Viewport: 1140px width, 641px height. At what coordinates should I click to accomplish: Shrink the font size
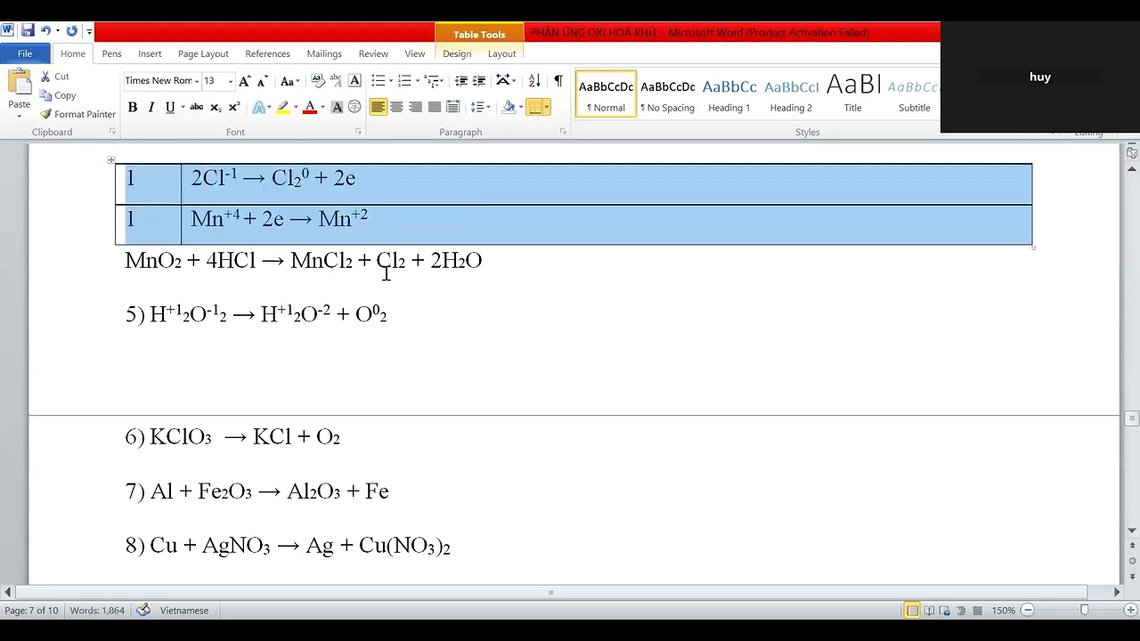pos(262,81)
